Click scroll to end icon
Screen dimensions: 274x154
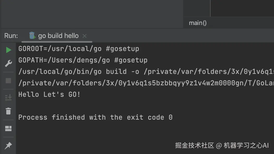tap(8, 98)
